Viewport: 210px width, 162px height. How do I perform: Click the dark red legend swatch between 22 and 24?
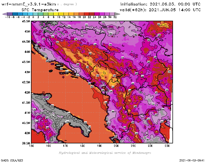pos(92,14)
